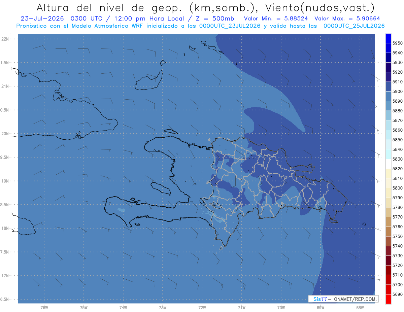Viewport: 404px width, 312px height.
Task: Click the 5900 colorbar label
Action: (x=397, y=92)
